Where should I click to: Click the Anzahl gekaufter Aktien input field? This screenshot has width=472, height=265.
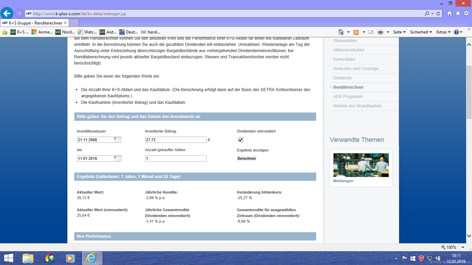(176, 158)
